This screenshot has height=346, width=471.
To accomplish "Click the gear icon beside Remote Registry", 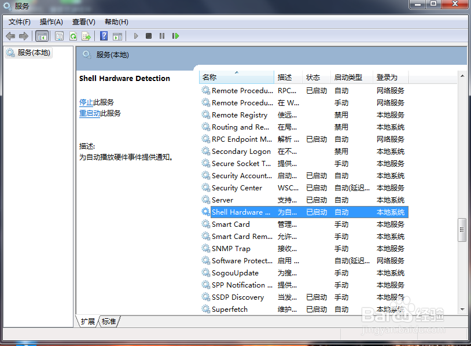I will (206, 115).
